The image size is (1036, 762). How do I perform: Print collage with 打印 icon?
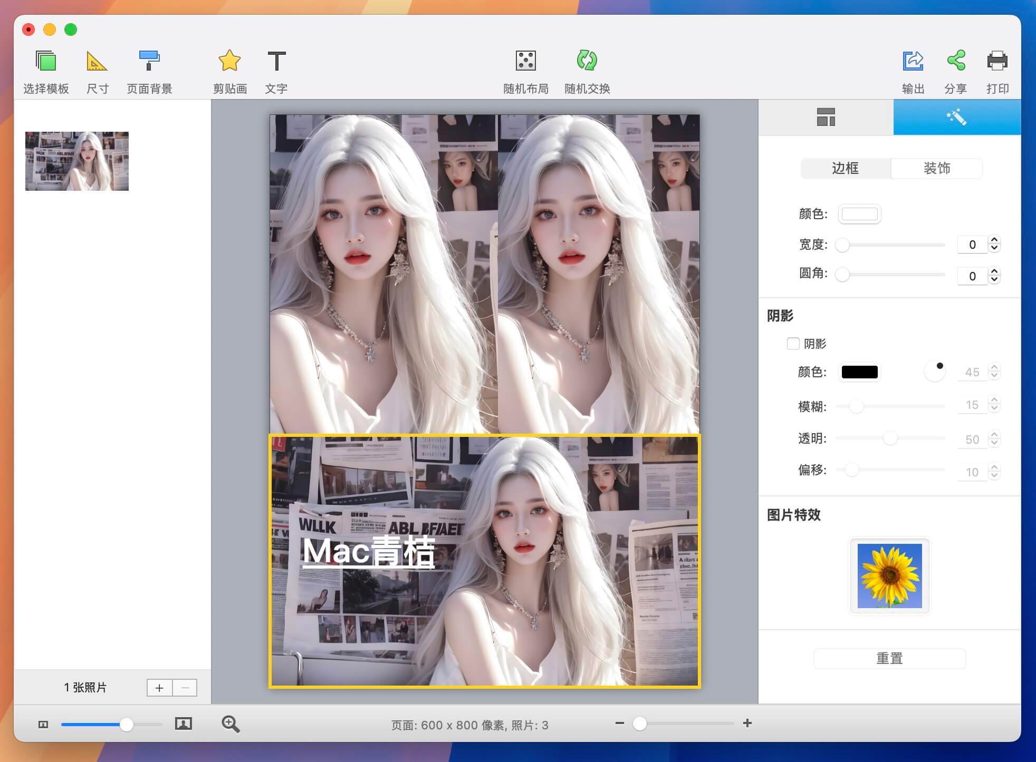997,62
